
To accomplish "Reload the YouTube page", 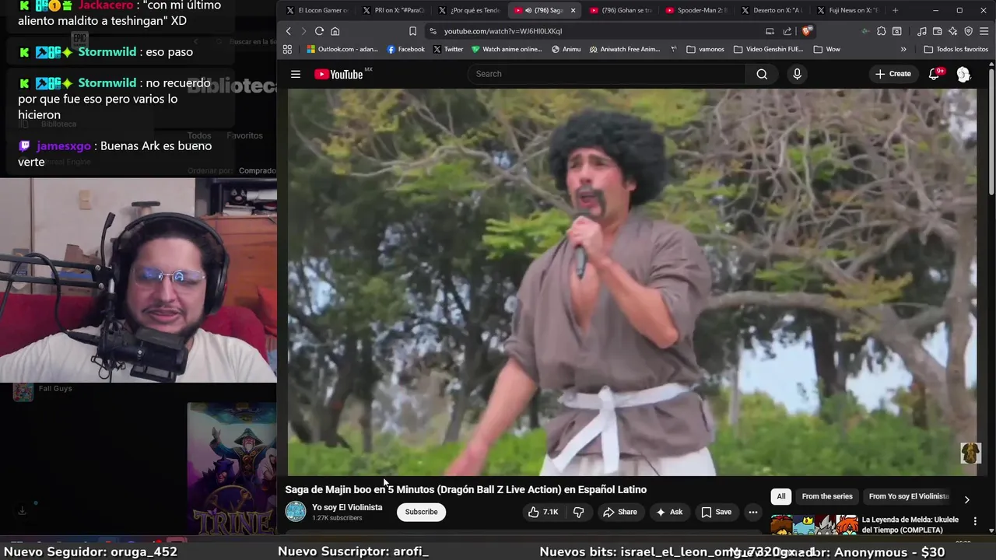I will (x=319, y=31).
